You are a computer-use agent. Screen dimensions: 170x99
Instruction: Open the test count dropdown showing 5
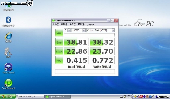click(x=67, y=30)
